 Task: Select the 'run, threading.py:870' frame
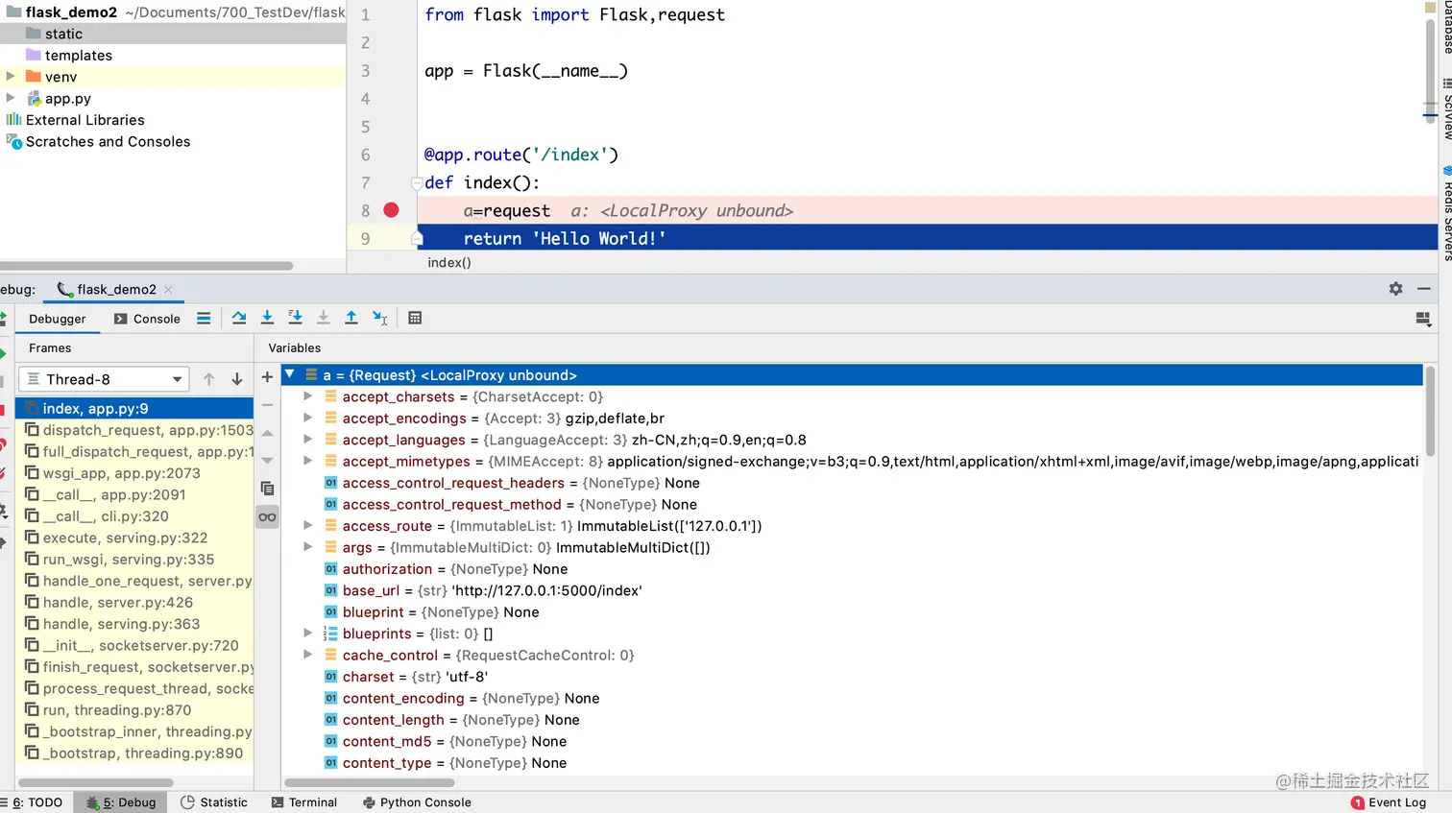click(134, 710)
